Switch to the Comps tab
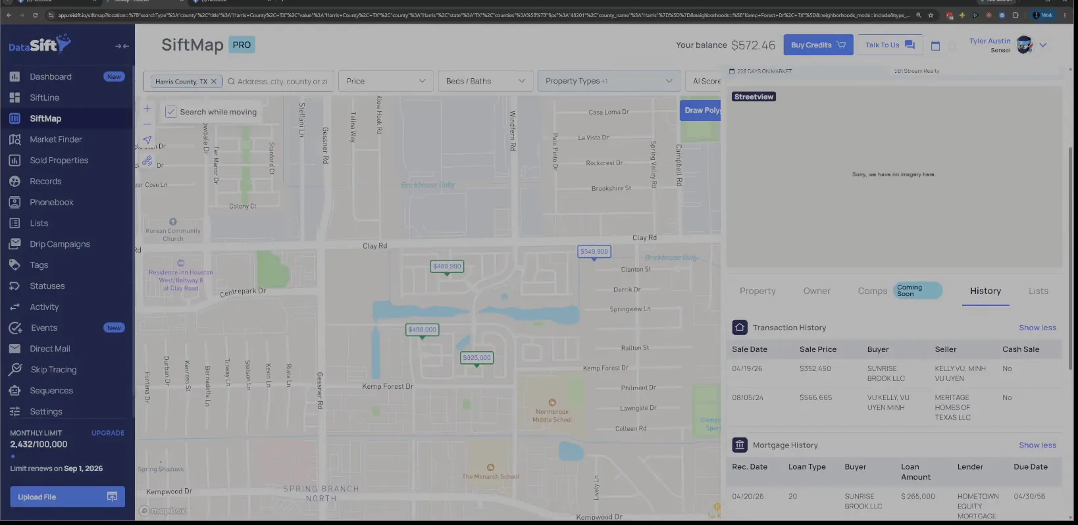The width and height of the screenshot is (1078, 525). coord(873,291)
